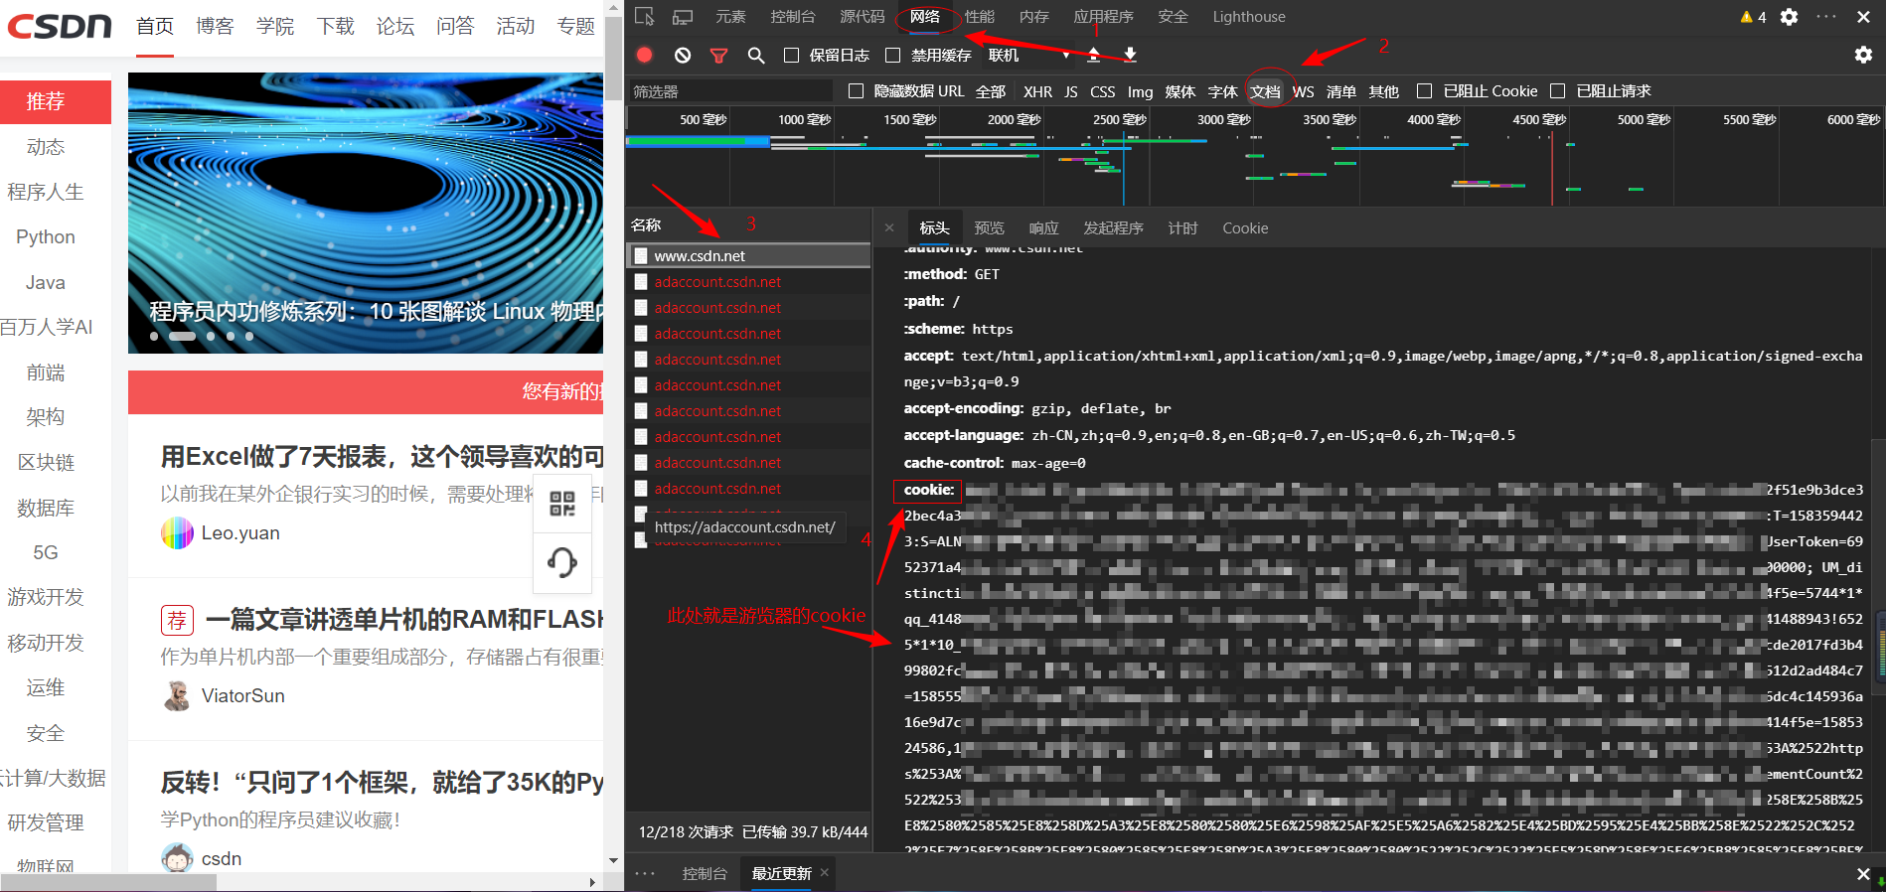Import HAR file upload icon

[1093, 55]
